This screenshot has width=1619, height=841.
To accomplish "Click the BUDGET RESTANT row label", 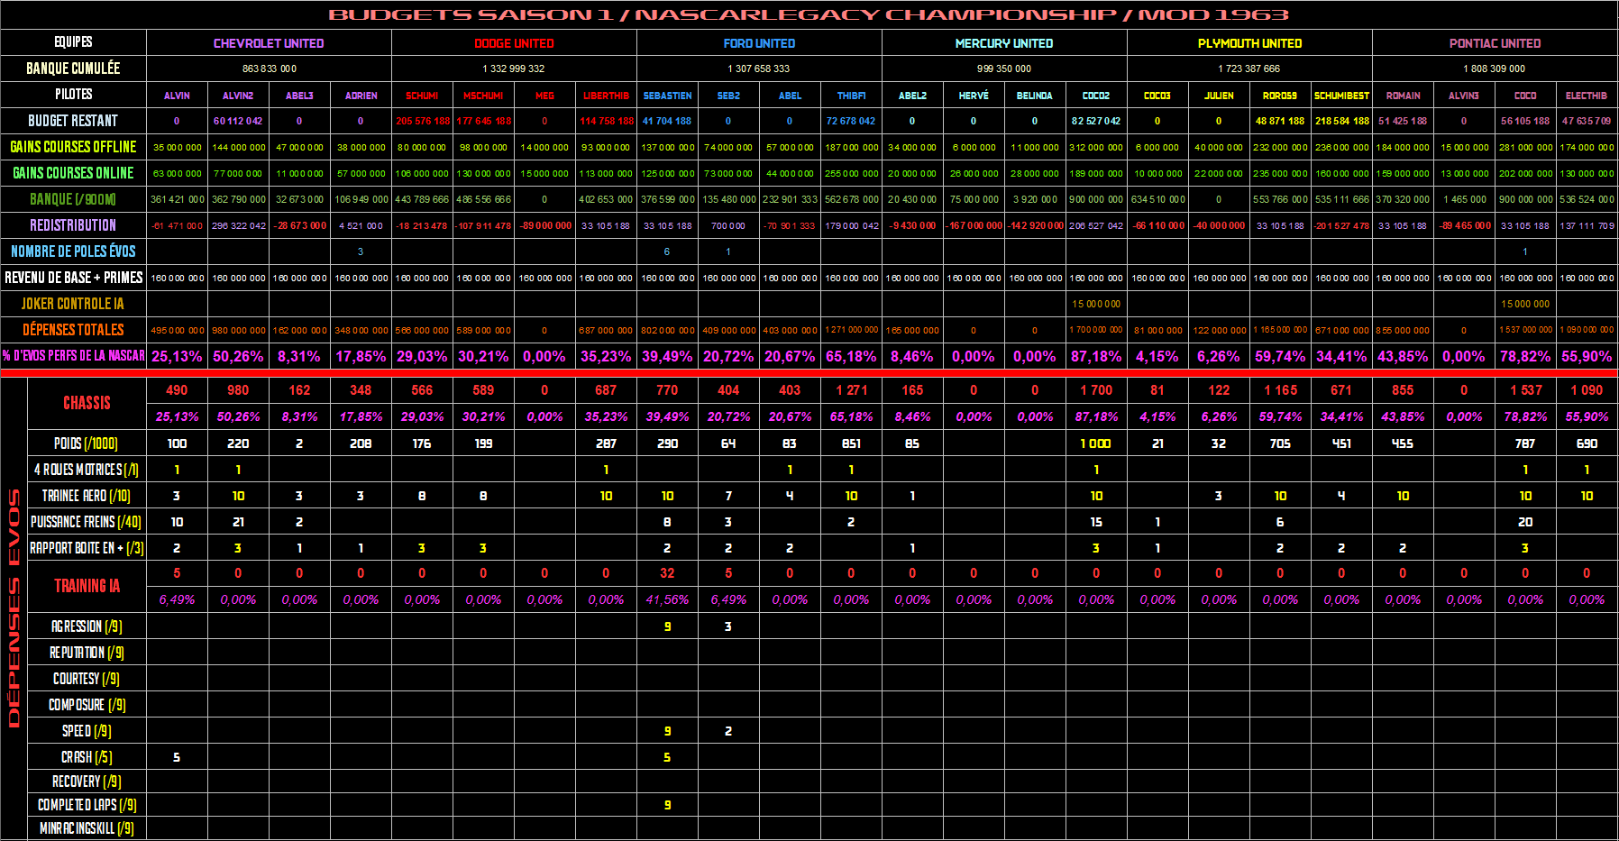I will click(73, 121).
